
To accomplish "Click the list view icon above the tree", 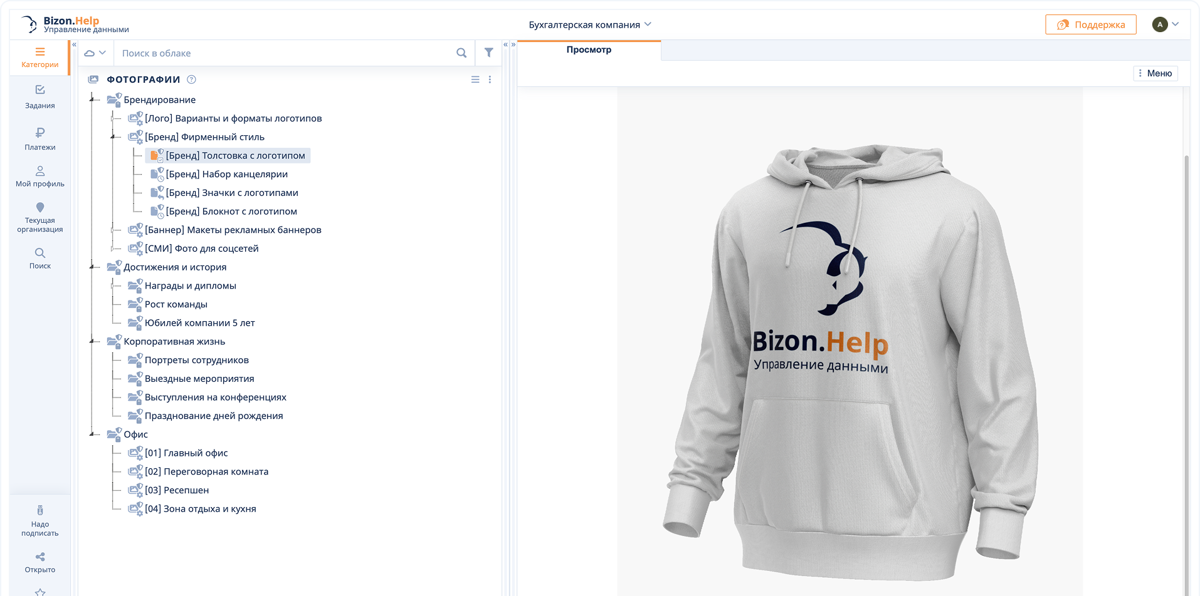I will click(x=475, y=80).
